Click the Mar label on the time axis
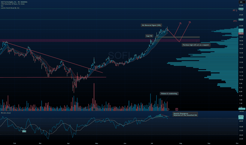Image resolution: width=246 pixels, height=145 pixels. 40,143
